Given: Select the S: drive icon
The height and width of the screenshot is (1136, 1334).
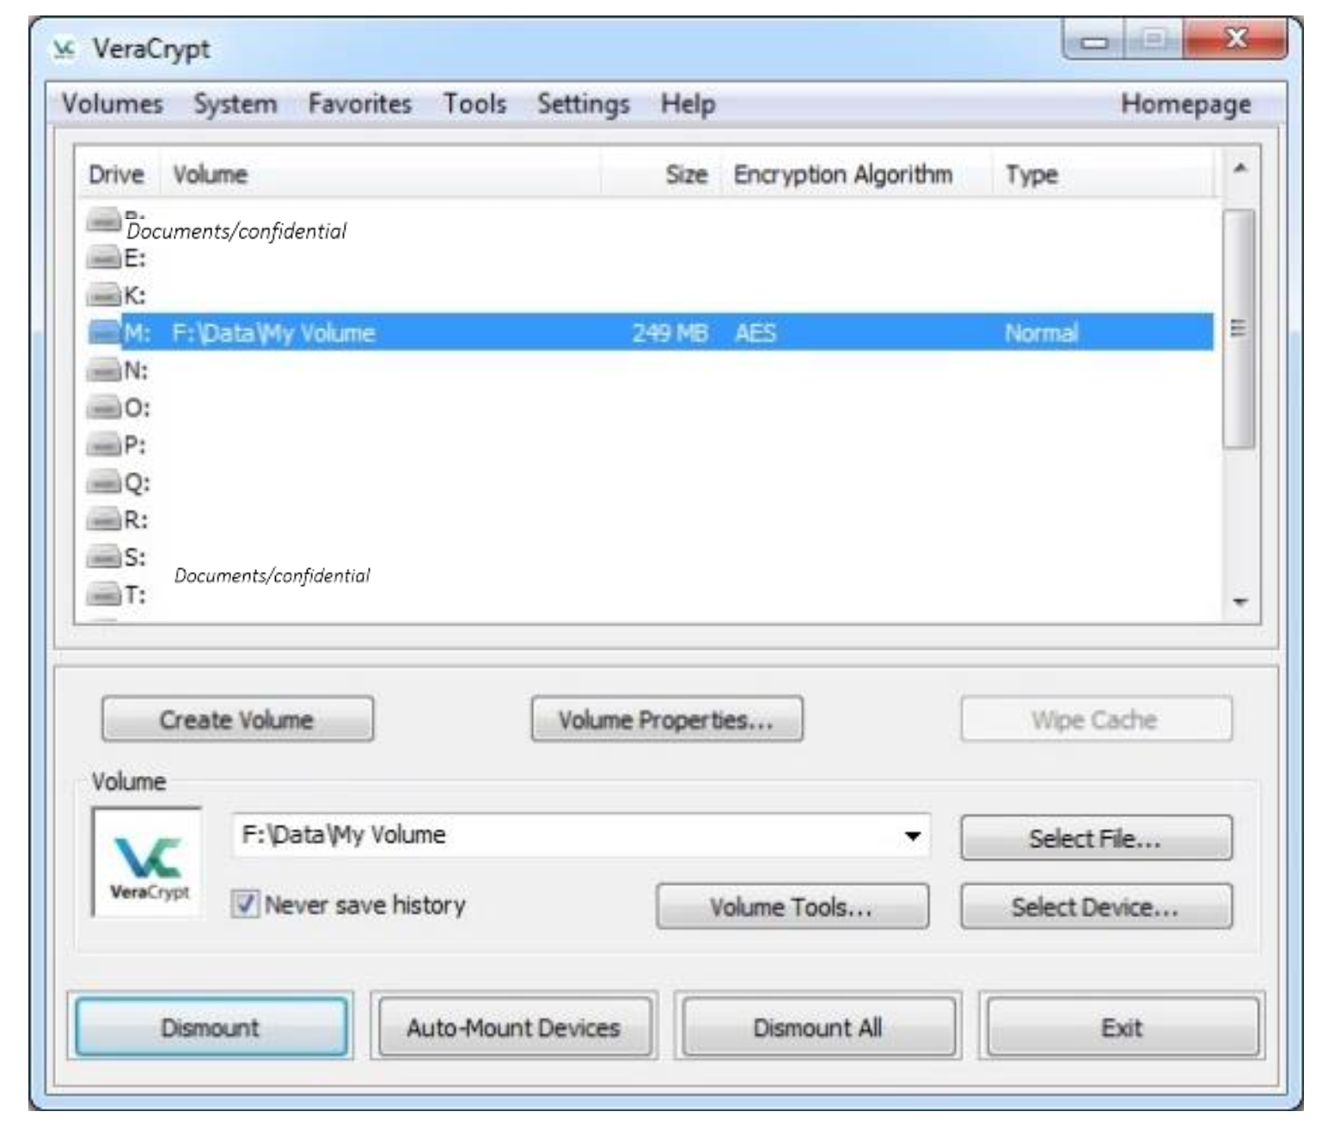Looking at the screenshot, I should [103, 557].
